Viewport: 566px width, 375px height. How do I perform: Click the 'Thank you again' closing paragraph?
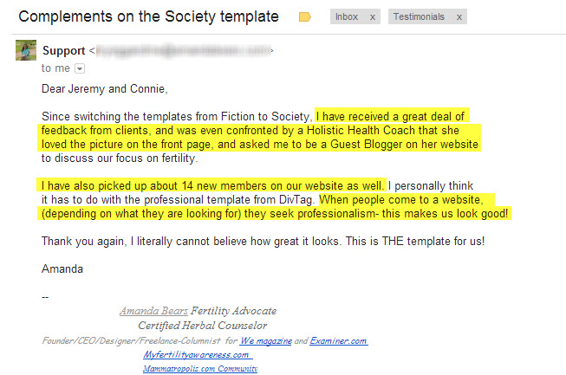[x=263, y=242]
